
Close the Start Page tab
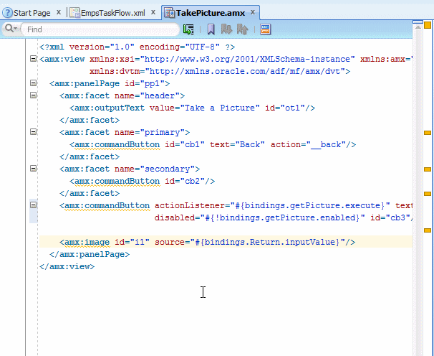click(x=59, y=12)
